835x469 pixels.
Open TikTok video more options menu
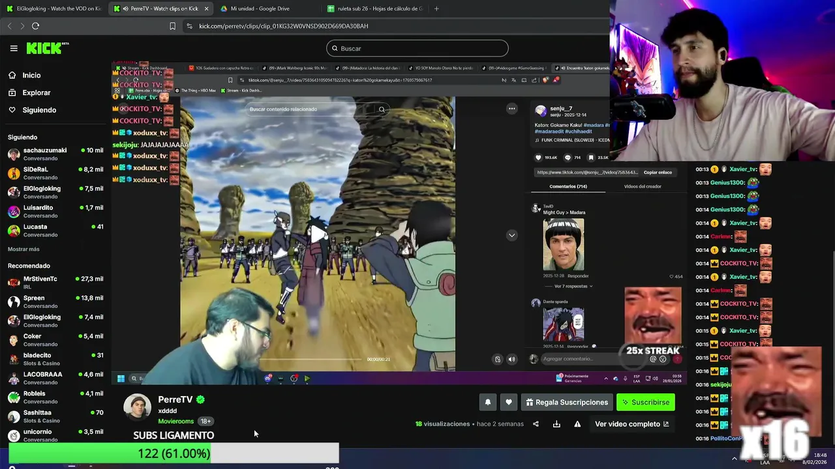(x=512, y=109)
